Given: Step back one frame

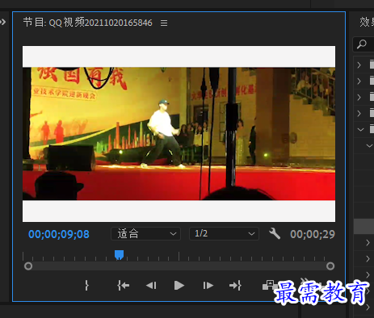Looking at the screenshot, I should click(151, 286).
